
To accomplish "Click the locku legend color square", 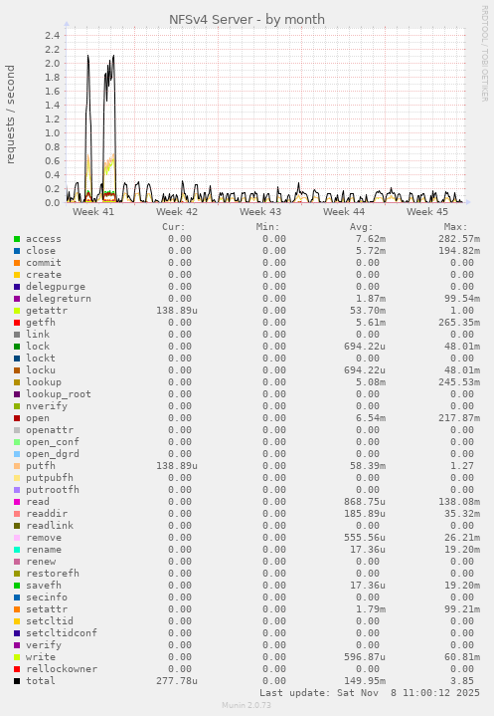I will coord(17,370).
